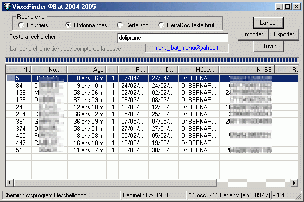Screen dimensions: 304x202
Task: Sort by the Méde... column header
Action: click(199, 69)
